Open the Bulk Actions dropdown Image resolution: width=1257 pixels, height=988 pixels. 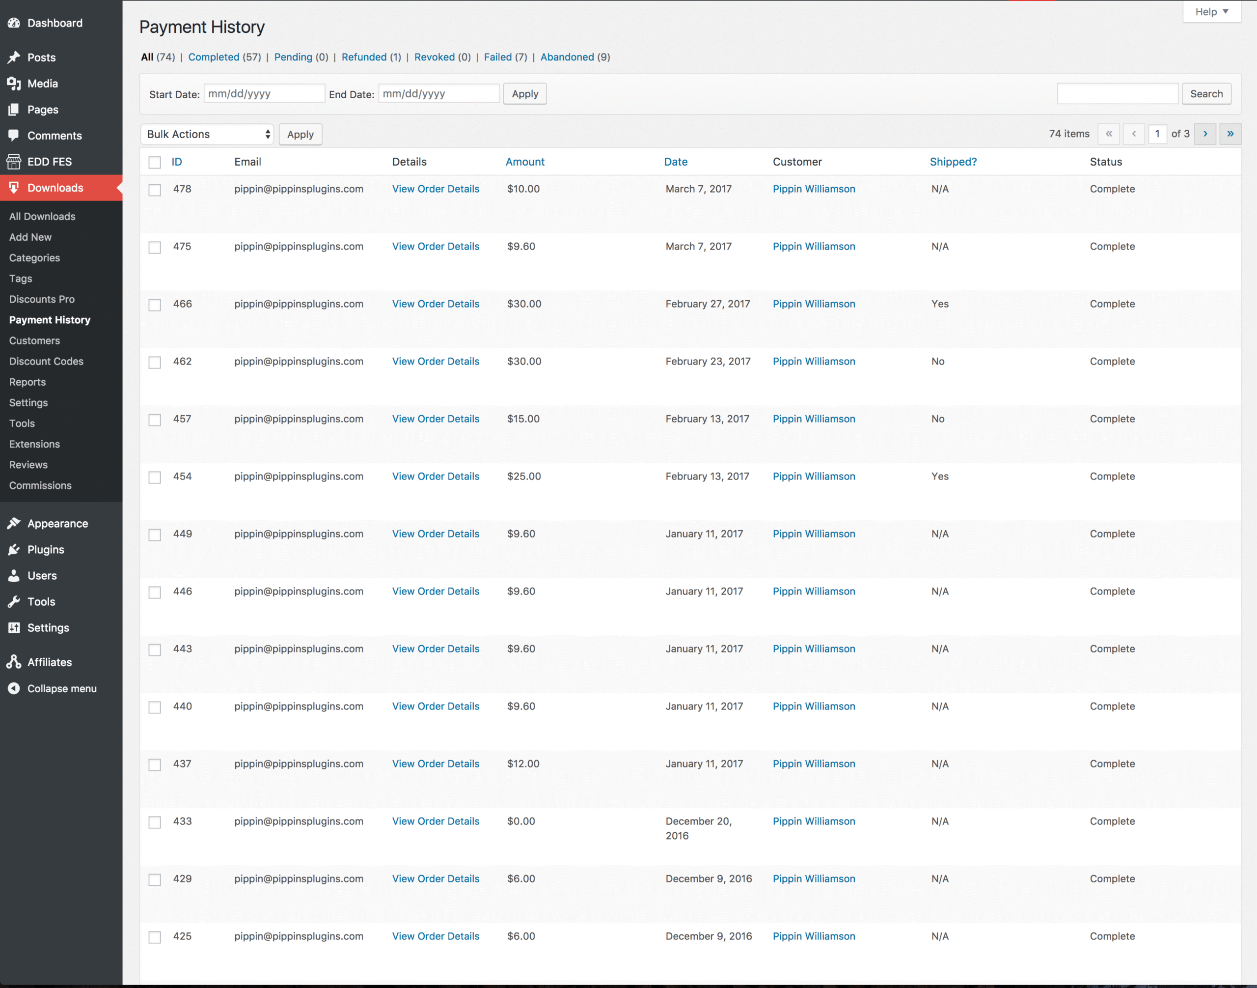point(208,134)
